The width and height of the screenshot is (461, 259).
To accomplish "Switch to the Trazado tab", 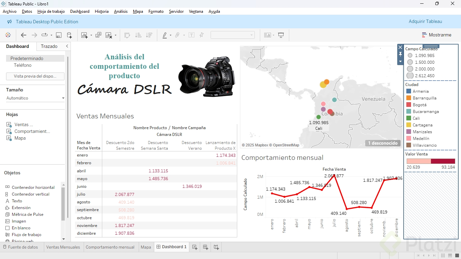I will point(49,46).
